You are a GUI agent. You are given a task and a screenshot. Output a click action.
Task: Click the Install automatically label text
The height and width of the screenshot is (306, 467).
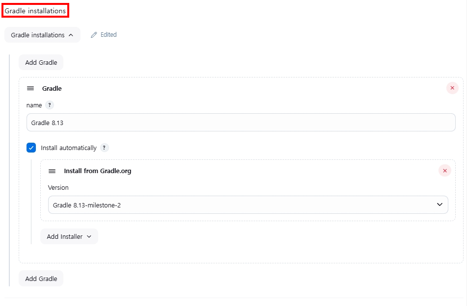[69, 148]
